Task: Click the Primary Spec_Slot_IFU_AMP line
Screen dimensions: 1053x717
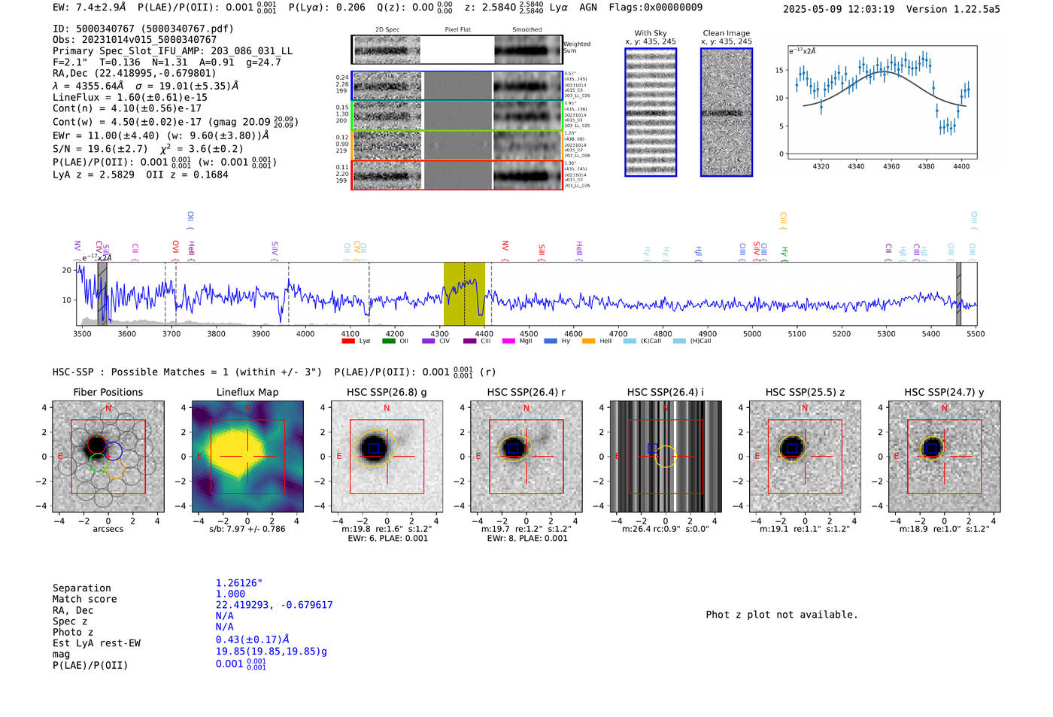Action: pos(173,51)
